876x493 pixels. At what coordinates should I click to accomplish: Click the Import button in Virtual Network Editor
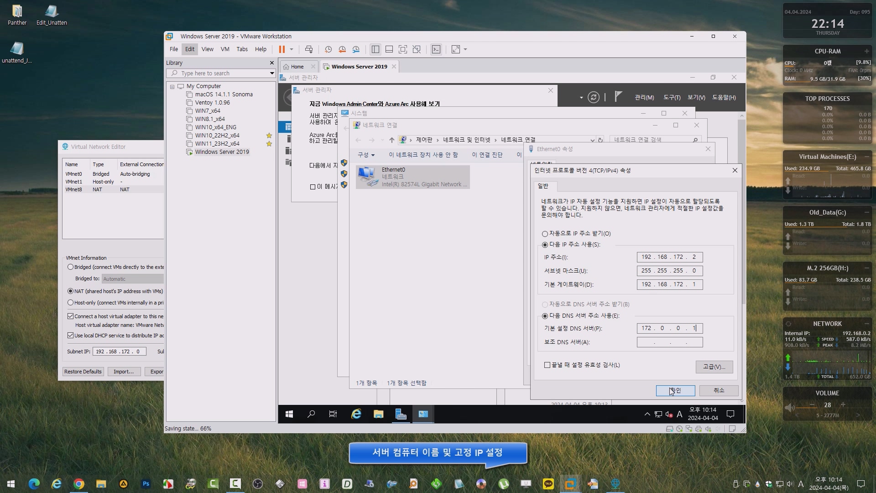(x=124, y=372)
